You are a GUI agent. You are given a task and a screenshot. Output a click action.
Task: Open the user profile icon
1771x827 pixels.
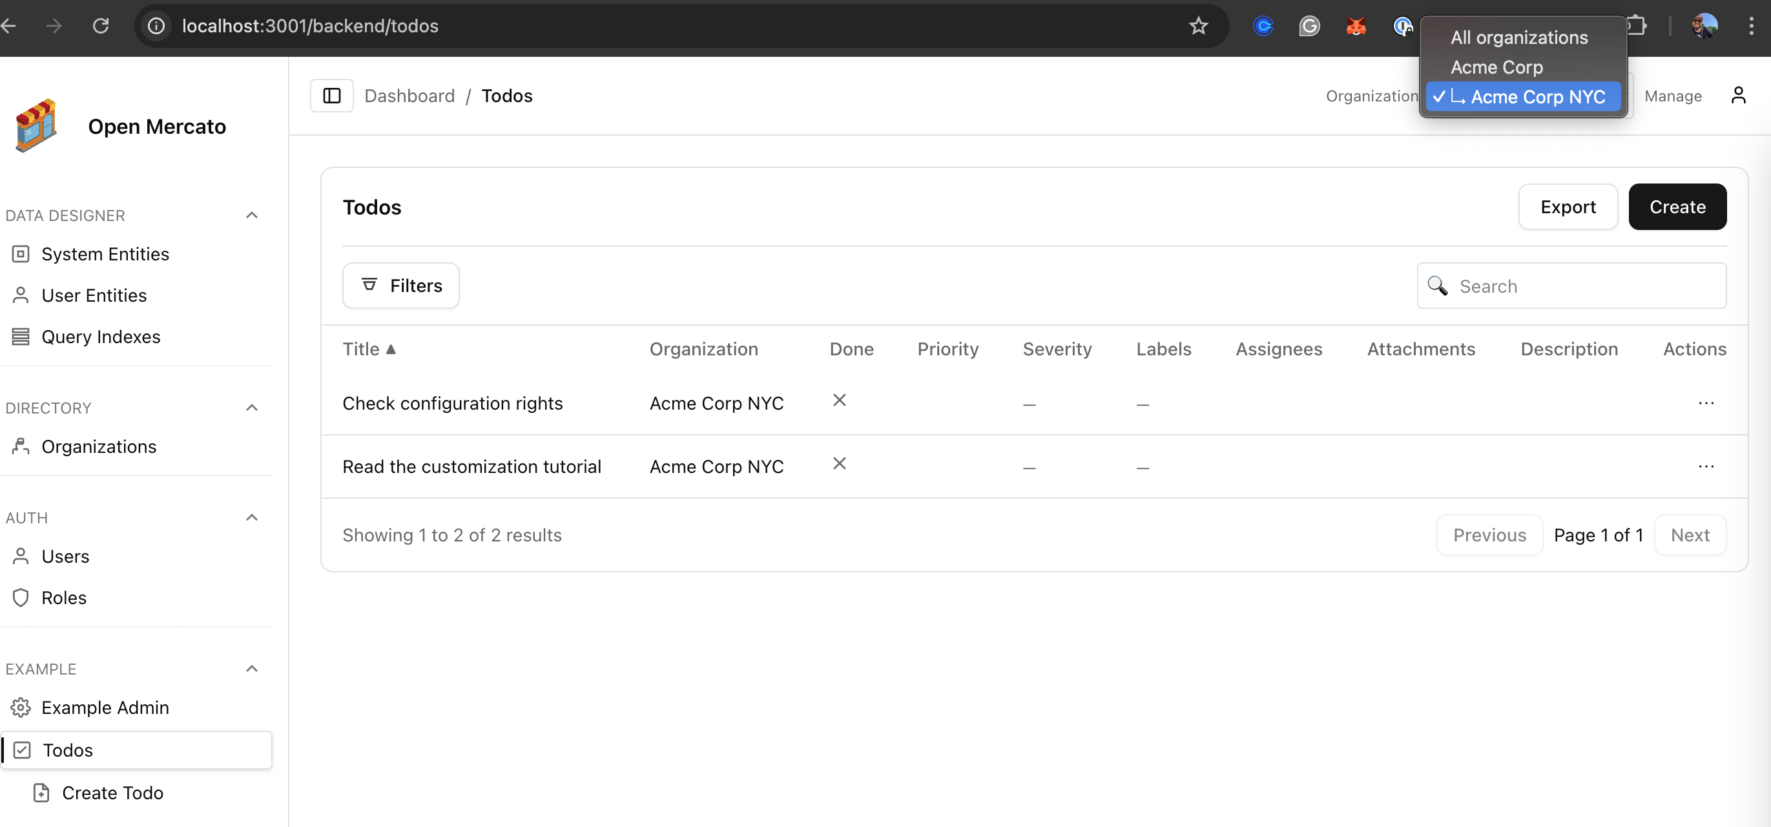(1738, 96)
